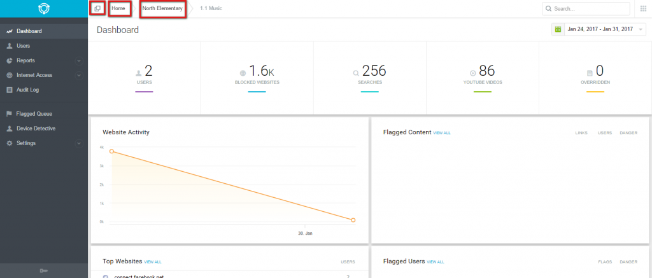652x278 pixels.
Task: Expand the Internet Access submenu chevron
Action: (x=79, y=75)
